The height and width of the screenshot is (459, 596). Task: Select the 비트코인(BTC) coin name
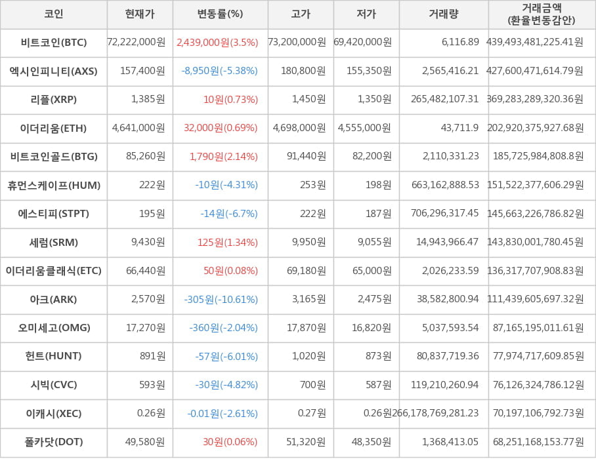click(54, 42)
